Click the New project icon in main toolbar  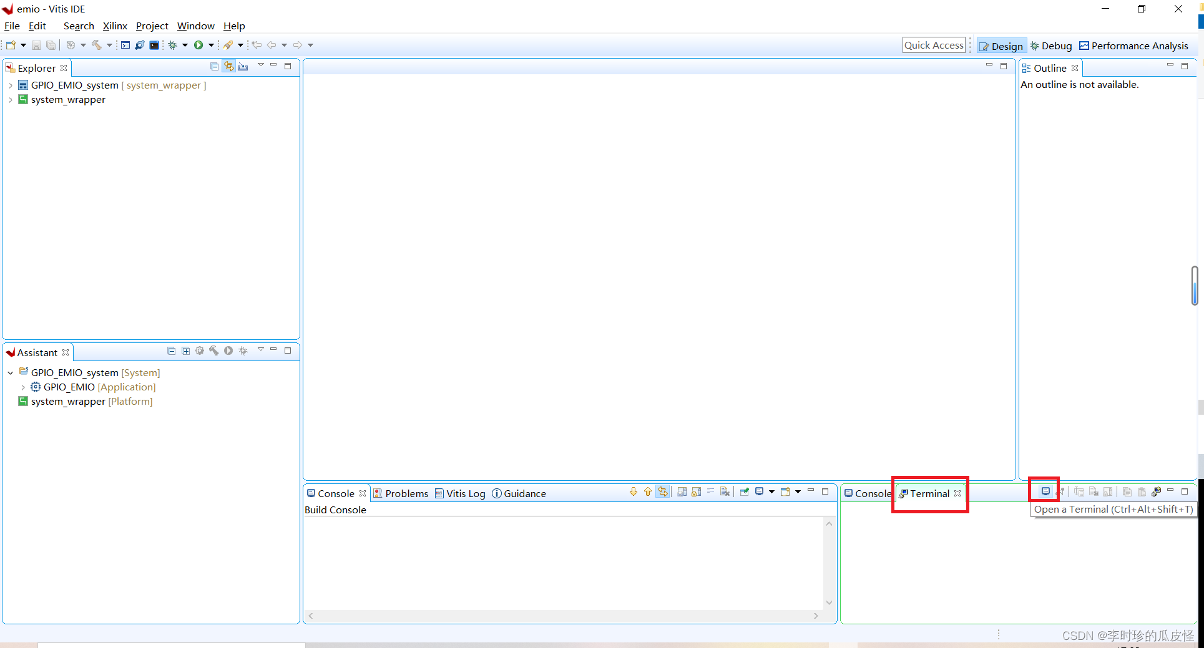[x=11, y=45]
